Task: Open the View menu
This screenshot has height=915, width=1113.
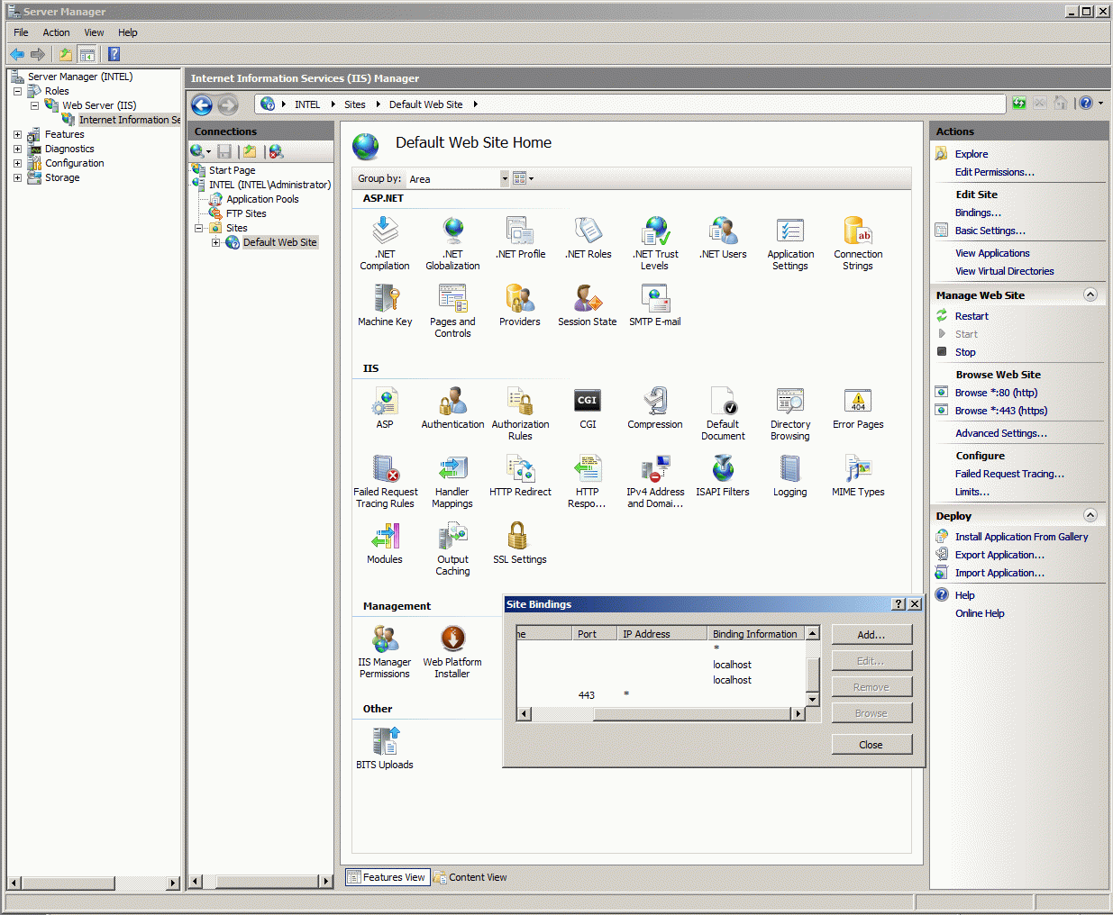Action: pyautogui.click(x=94, y=32)
